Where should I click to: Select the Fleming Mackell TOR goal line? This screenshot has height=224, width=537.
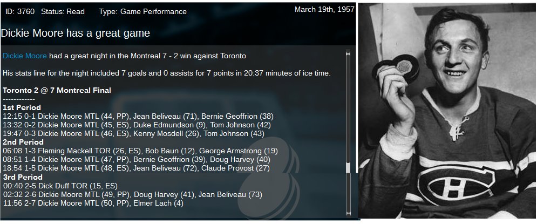click(x=140, y=151)
